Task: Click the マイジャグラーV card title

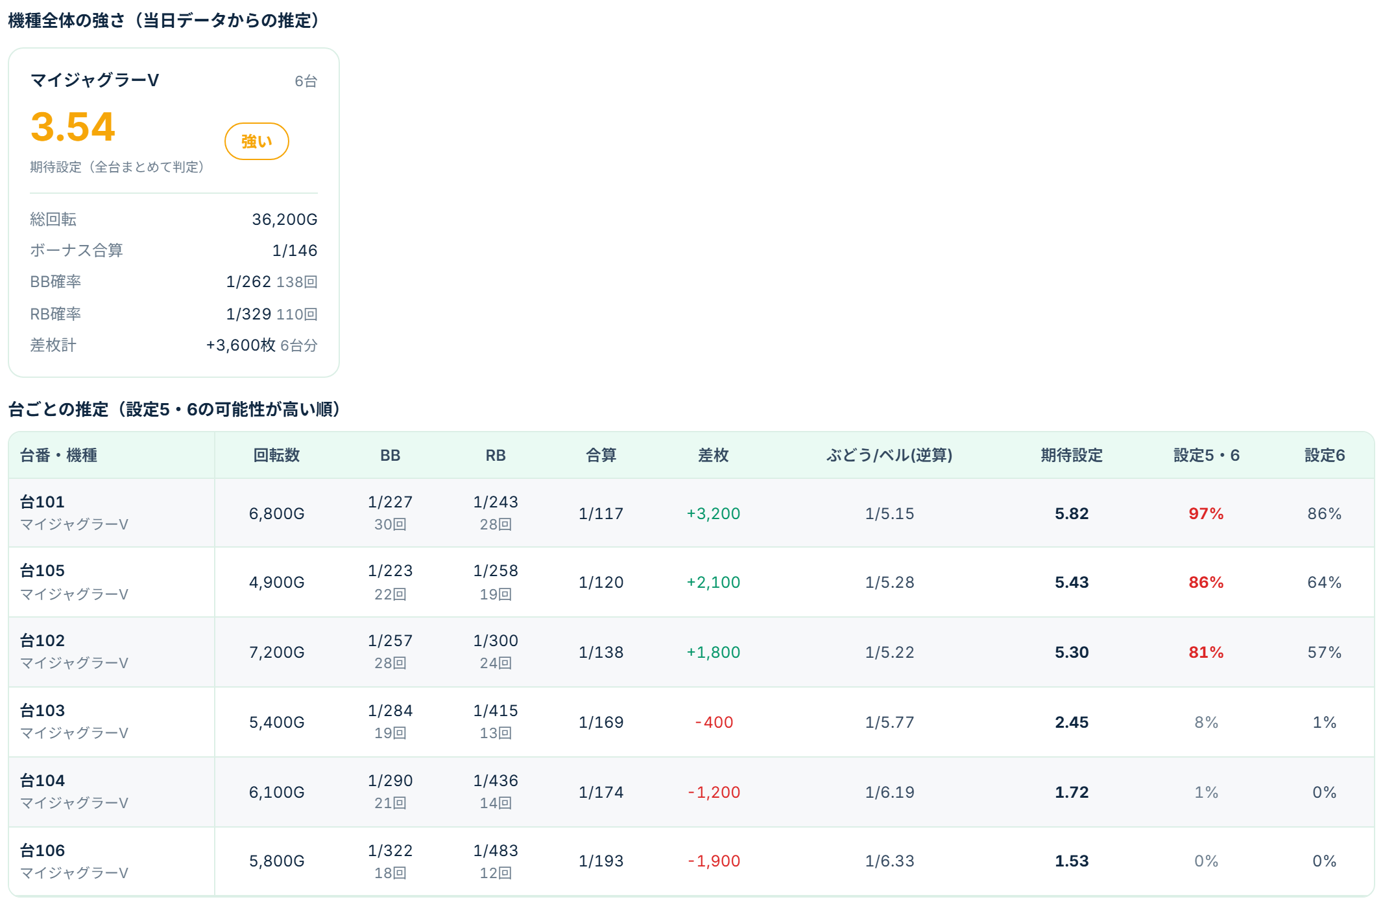Action: (x=95, y=80)
